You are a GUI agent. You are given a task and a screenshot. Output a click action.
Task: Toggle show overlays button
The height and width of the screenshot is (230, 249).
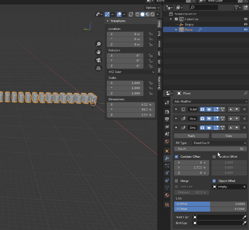(119, 14)
